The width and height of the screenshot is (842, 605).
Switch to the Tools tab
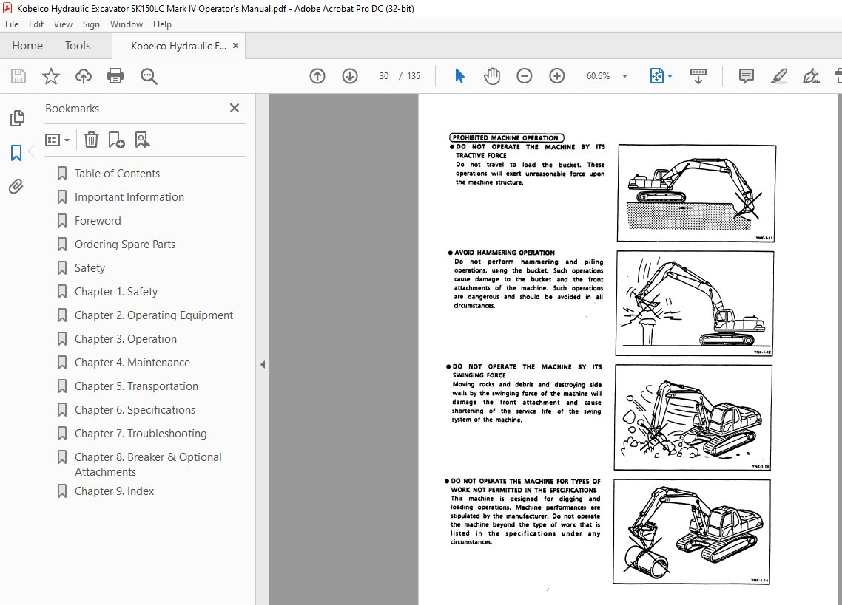click(78, 46)
